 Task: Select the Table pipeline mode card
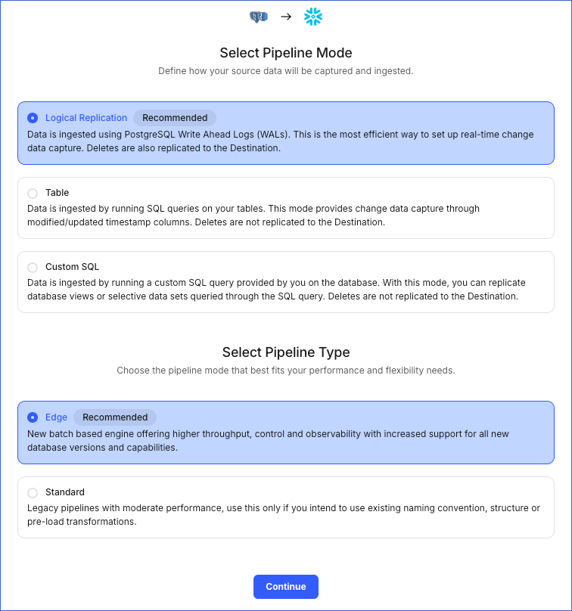pos(286,208)
